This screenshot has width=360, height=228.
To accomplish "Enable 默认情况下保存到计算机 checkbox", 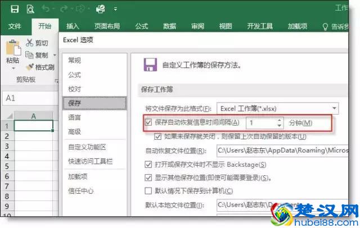I will 148,190.
